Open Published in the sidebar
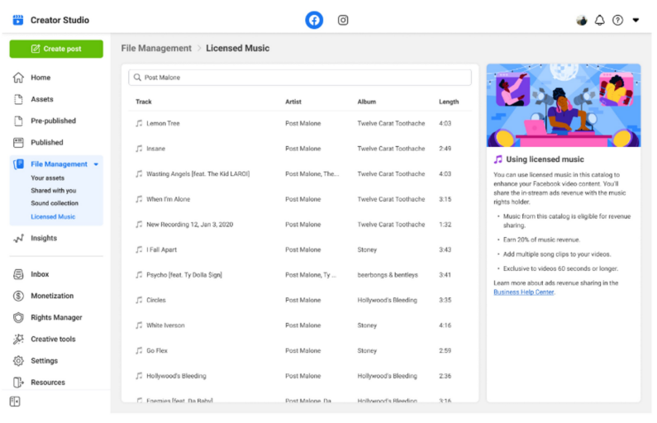 [x=46, y=142]
